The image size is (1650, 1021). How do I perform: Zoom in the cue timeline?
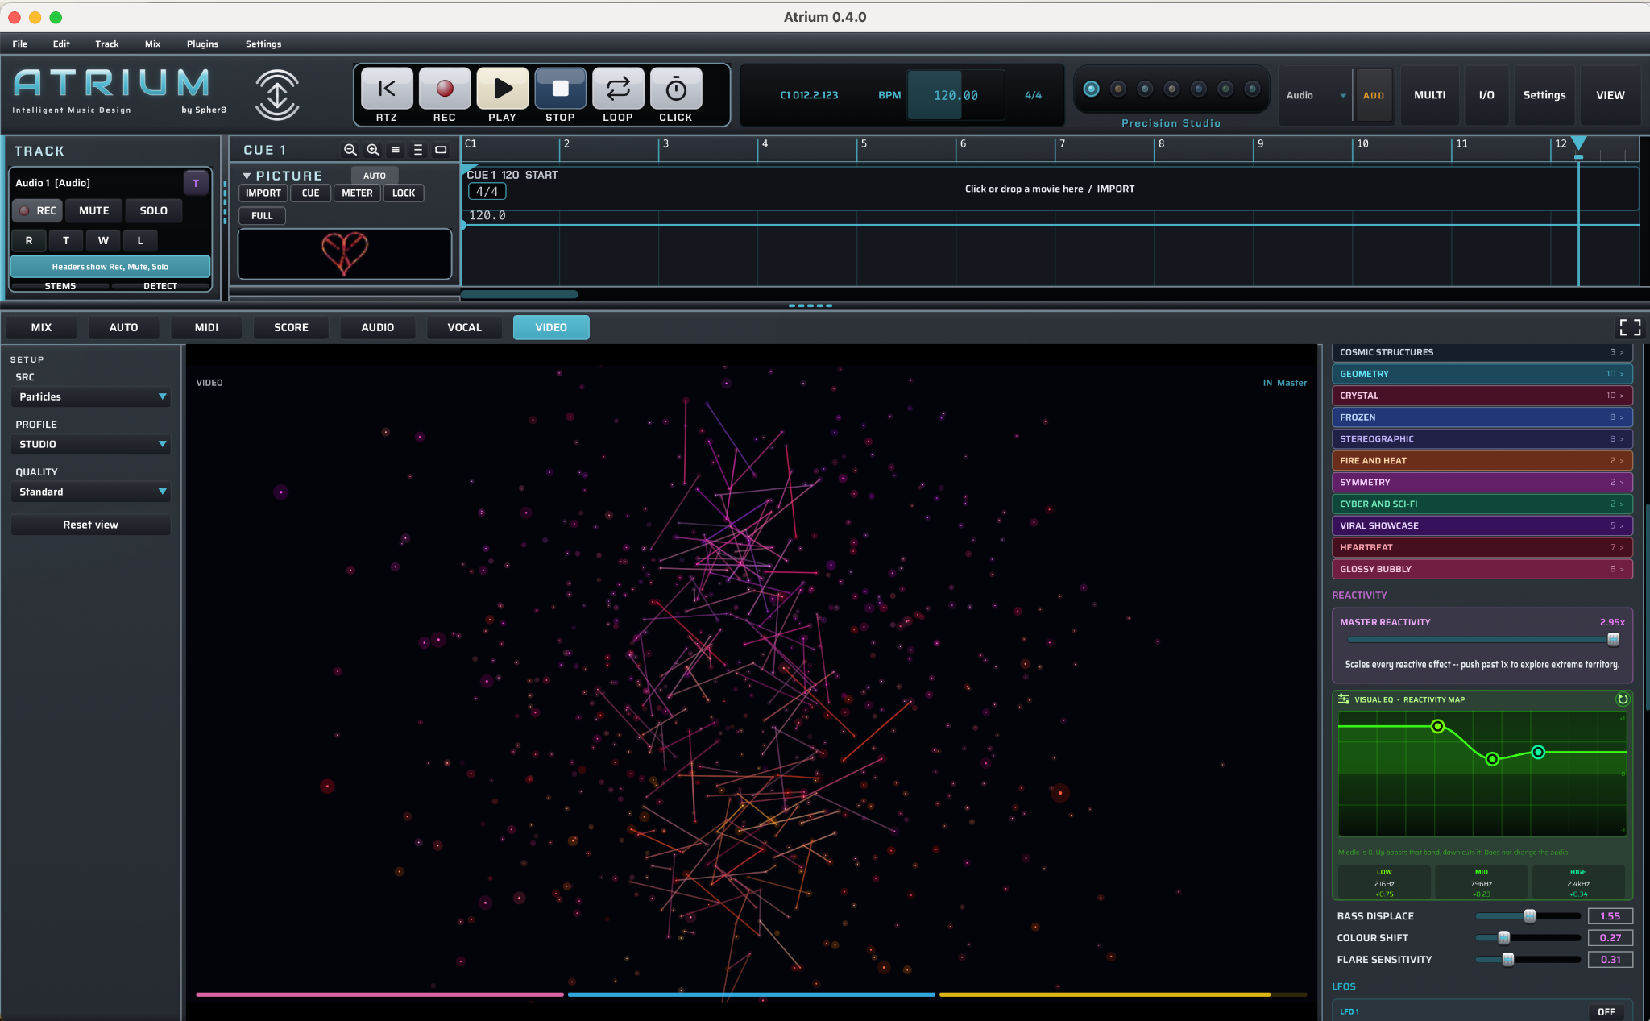coord(373,150)
